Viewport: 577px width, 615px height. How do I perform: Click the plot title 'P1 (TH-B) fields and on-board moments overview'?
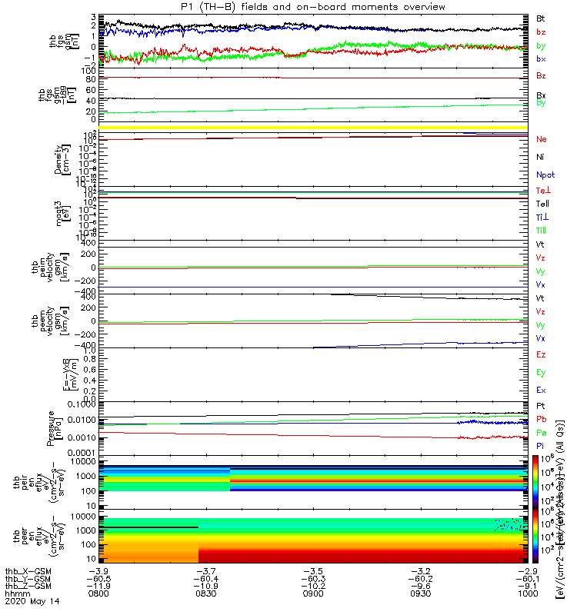pos(313,7)
